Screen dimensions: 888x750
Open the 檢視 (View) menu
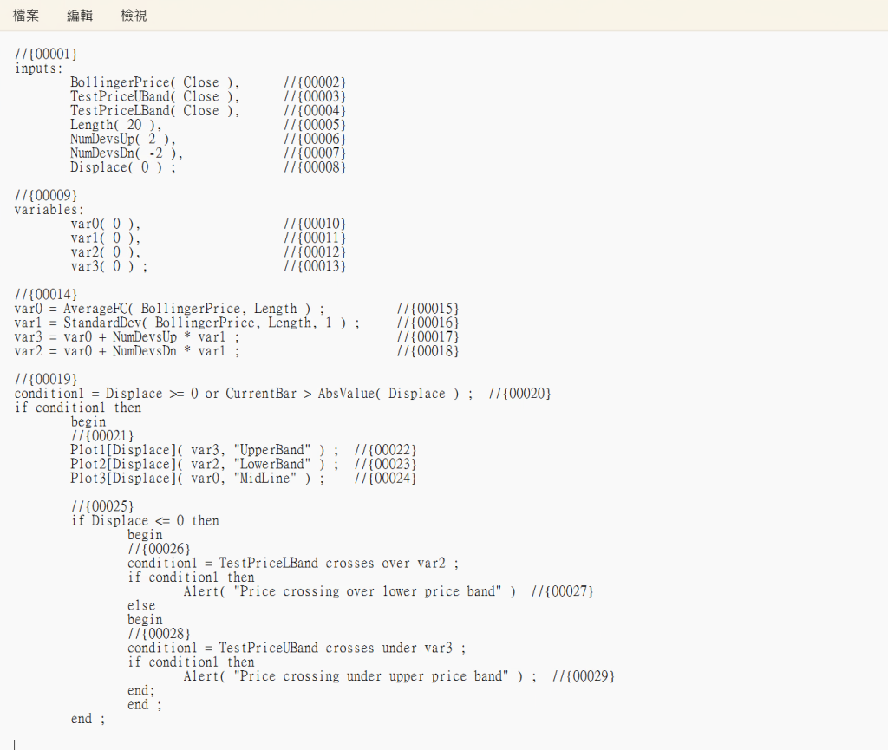coord(134,16)
